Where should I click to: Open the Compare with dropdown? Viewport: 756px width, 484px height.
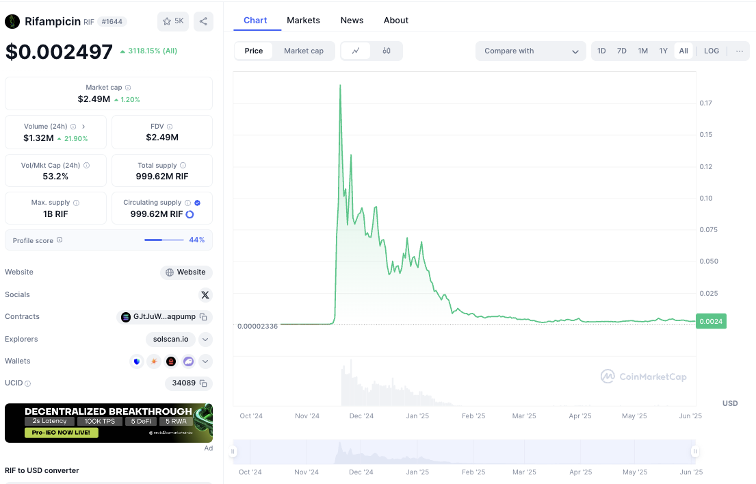click(531, 51)
